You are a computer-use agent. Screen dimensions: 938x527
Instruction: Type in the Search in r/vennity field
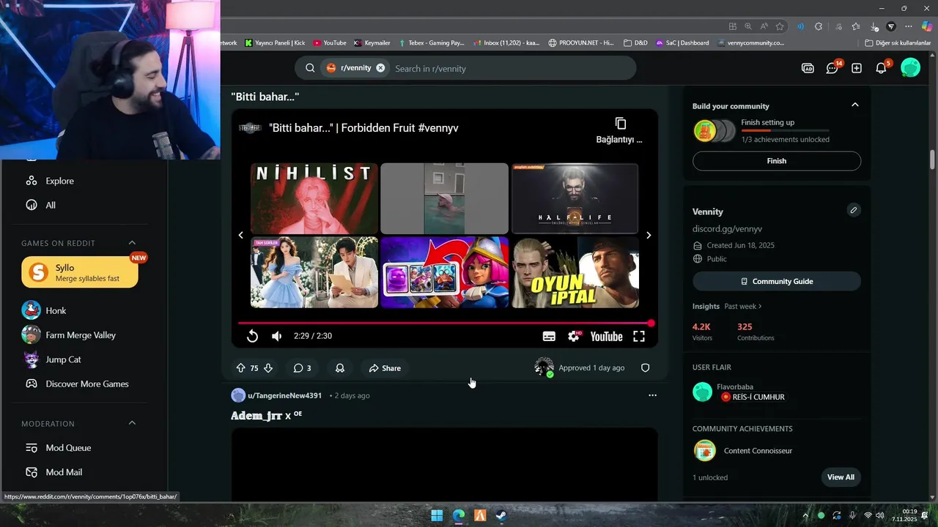(509, 68)
